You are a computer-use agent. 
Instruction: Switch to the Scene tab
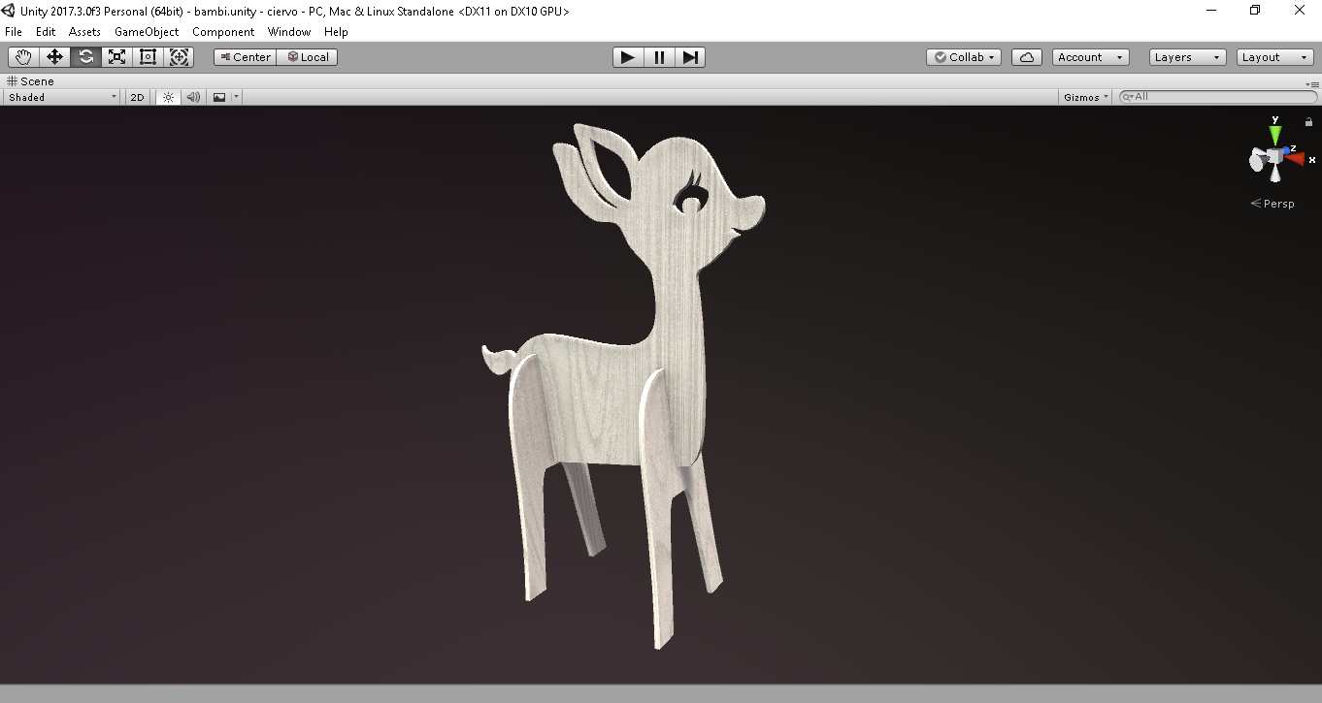tap(31, 81)
